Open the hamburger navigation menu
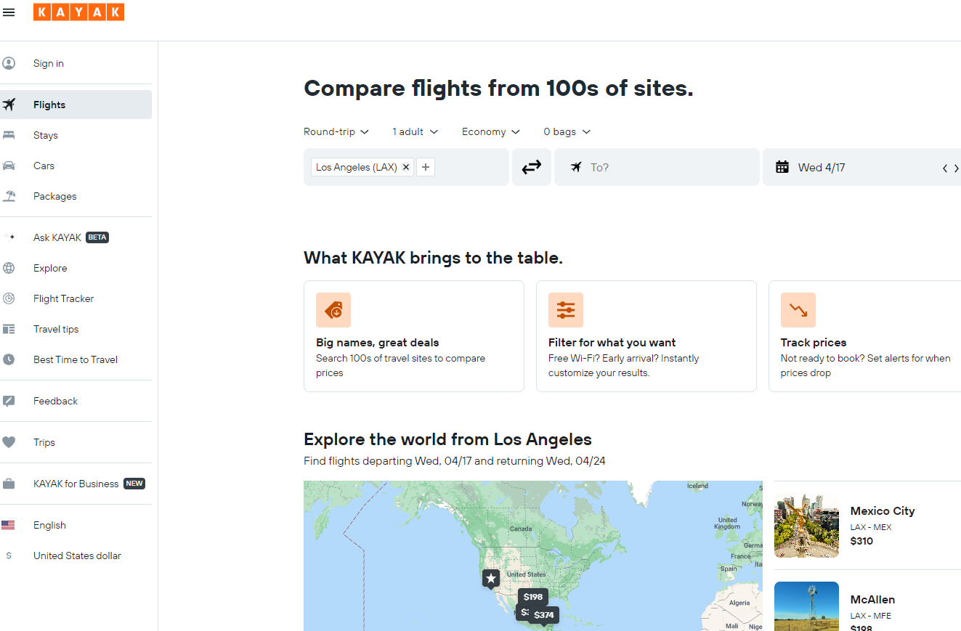The height and width of the screenshot is (631, 961). click(x=9, y=12)
